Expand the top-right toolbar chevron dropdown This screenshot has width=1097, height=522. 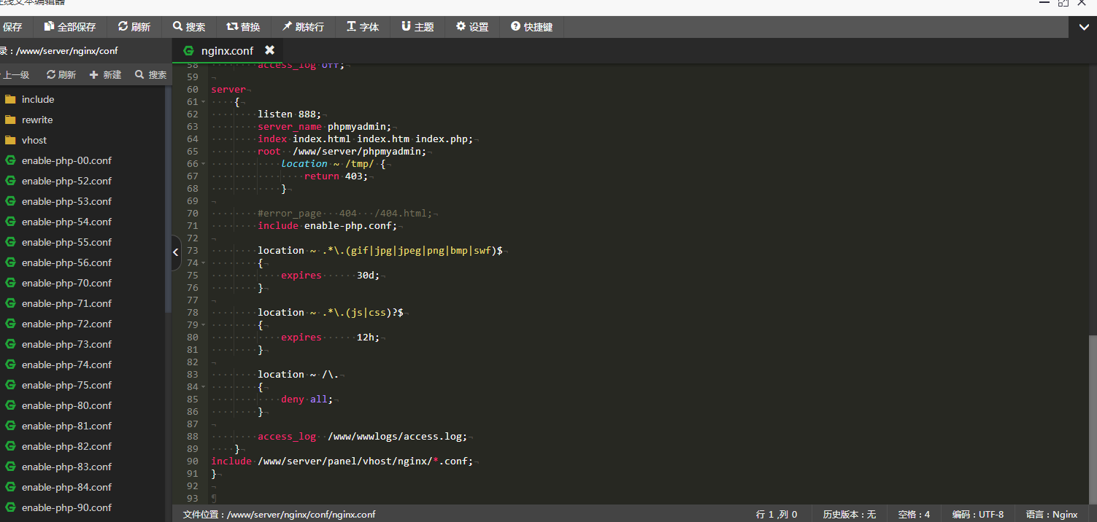point(1084,27)
